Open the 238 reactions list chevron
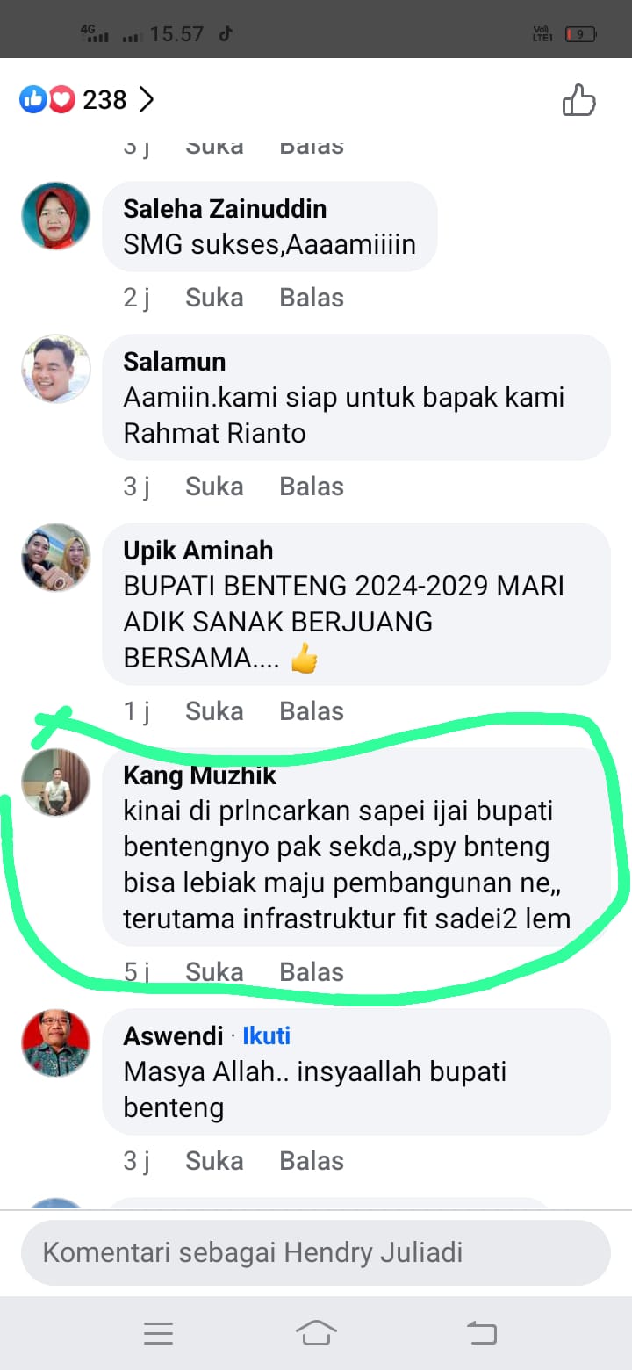 147,100
